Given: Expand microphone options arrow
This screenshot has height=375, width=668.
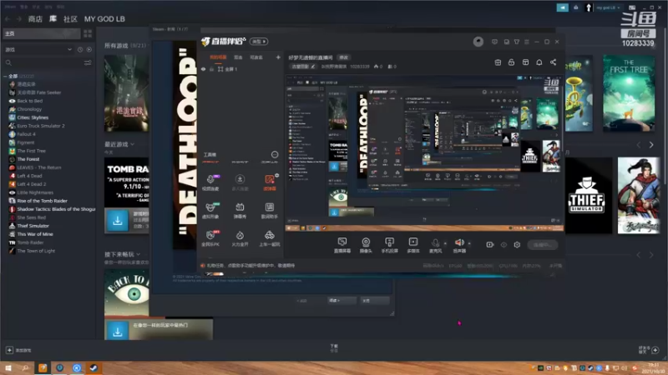Looking at the screenshot, I should tap(445, 243).
